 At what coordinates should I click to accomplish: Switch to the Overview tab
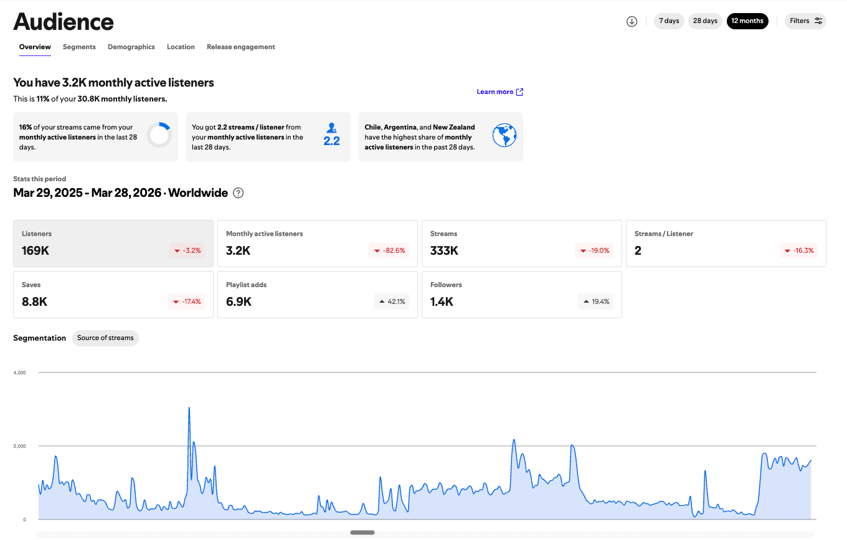[x=35, y=47]
